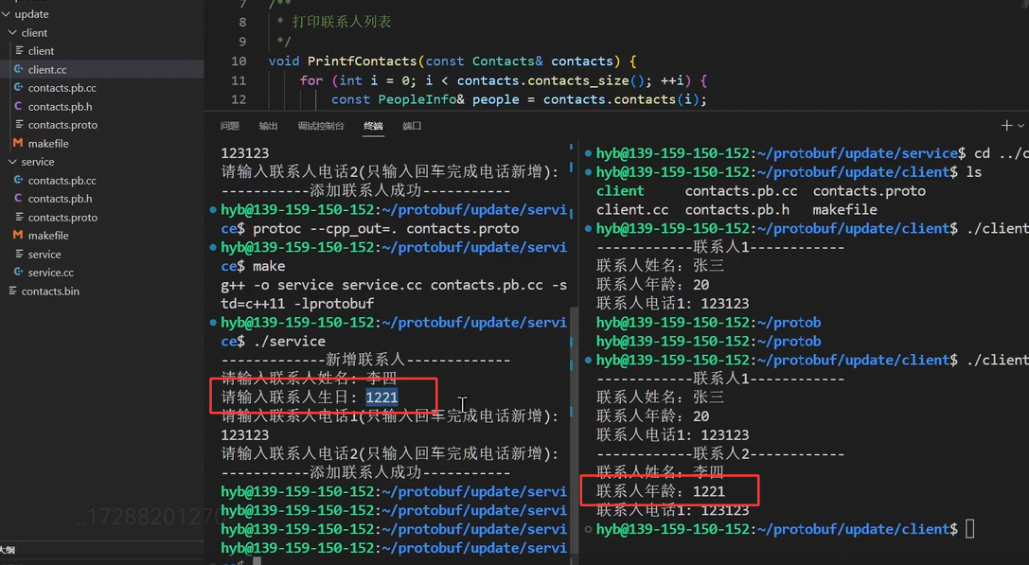Switch to the 端口 panel tab
Screen dimensions: 1029x565
tap(412, 126)
